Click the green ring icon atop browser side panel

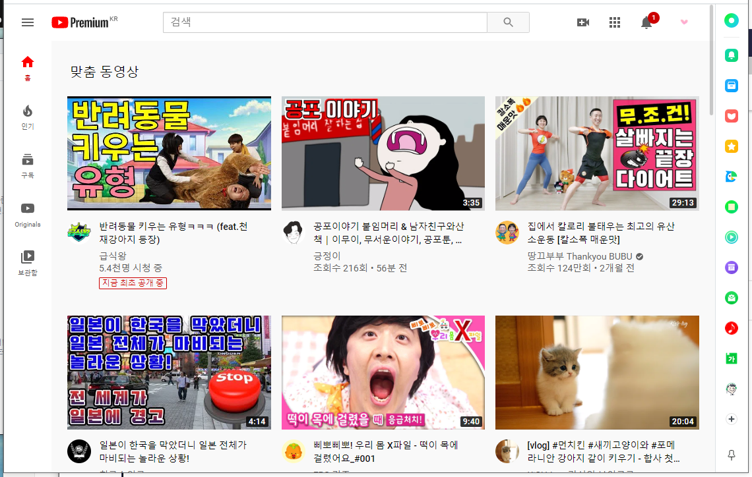[731, 20]
